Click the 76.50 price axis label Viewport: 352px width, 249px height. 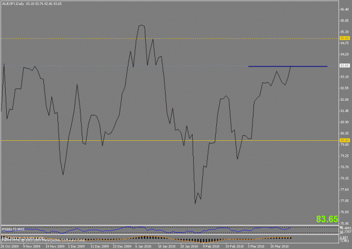[345, 212]
